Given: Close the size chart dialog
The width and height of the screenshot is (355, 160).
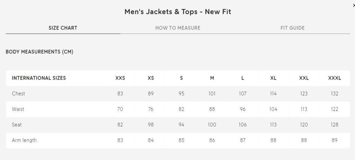Looking at the screenshot, I should coord(354,6).
